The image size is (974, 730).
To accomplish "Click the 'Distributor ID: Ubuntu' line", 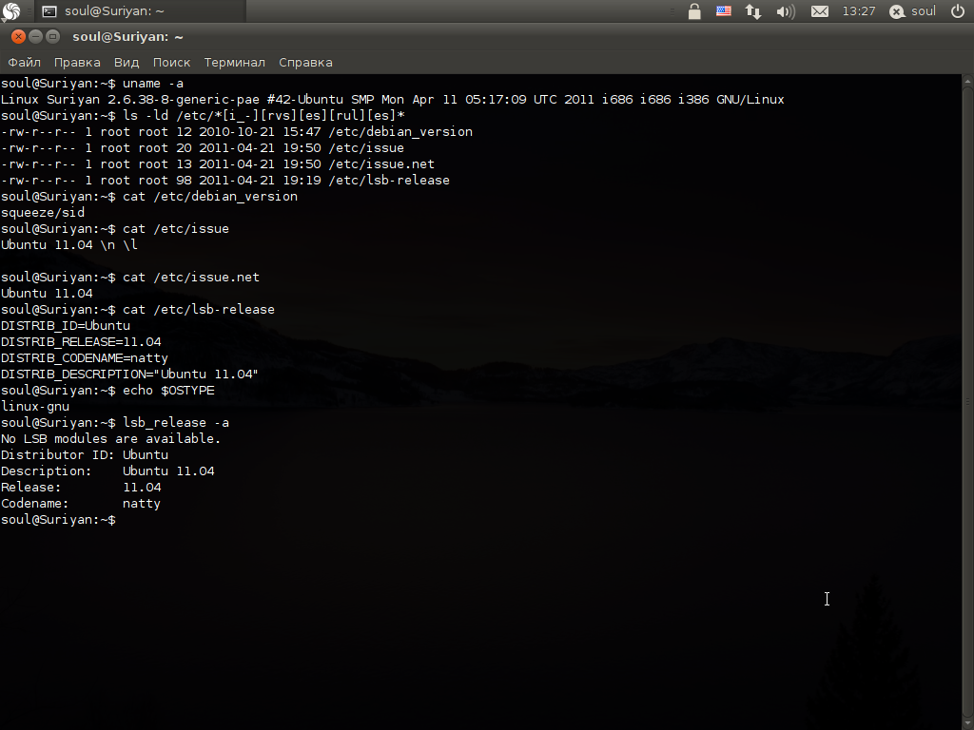I will pos(85,454).
